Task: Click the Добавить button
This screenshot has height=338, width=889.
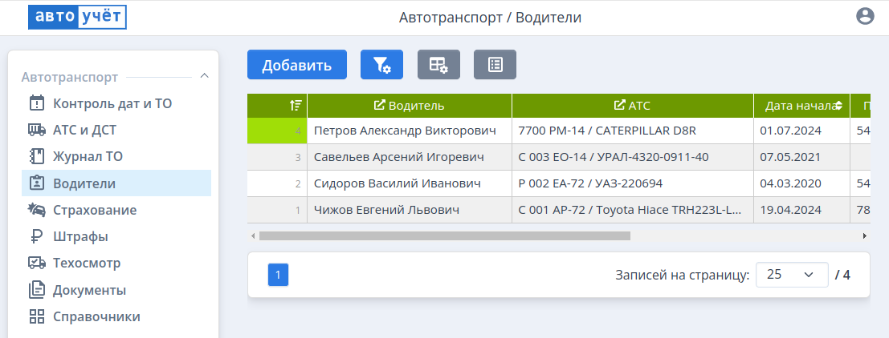Action: coord(296,65)
